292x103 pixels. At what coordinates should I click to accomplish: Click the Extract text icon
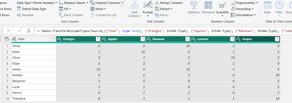tap(157, 9)
